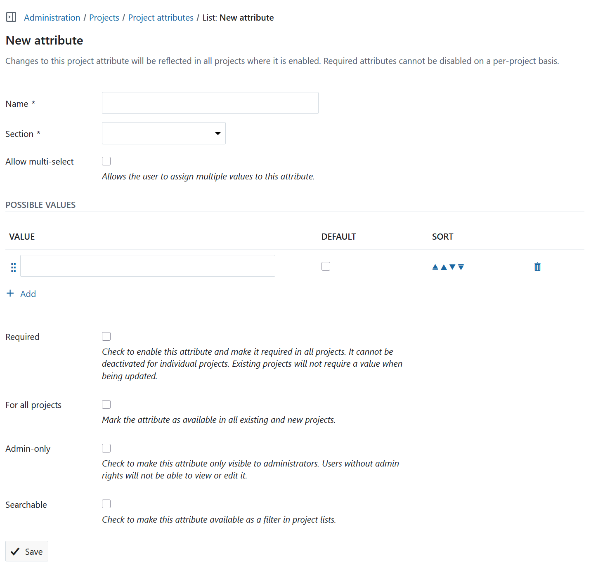The width and height of the screenshot is (591, 568).
Task: Open Project attributes breadcrumb link
Action: [x=161, y=17]
